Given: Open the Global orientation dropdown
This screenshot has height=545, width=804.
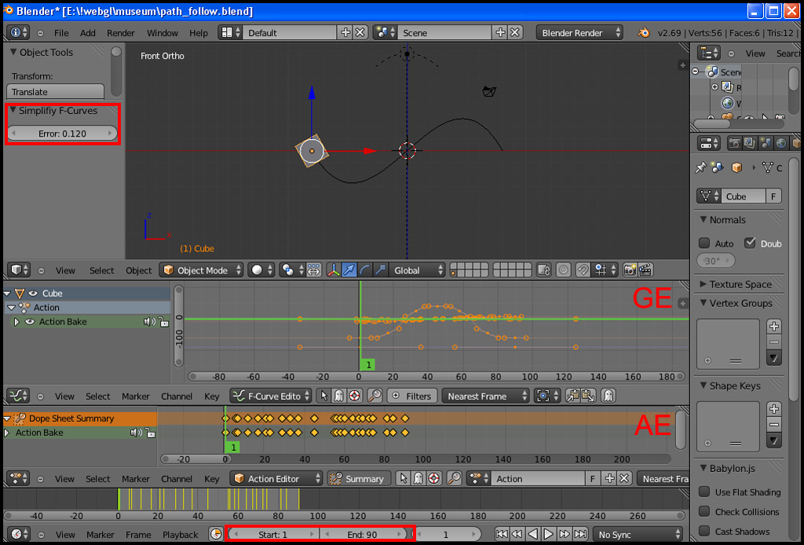Looking at the screenshot, I should click(x=417, y=269).
